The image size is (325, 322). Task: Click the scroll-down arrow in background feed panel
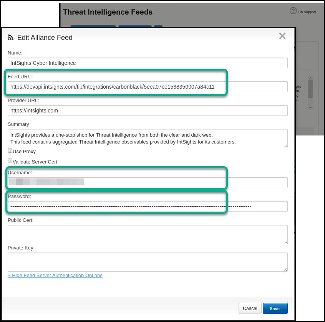click(x=310, y=107)
